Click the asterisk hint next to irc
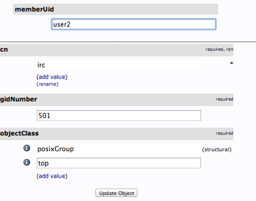This screenshot has width=256, height=201. point(231,63)
